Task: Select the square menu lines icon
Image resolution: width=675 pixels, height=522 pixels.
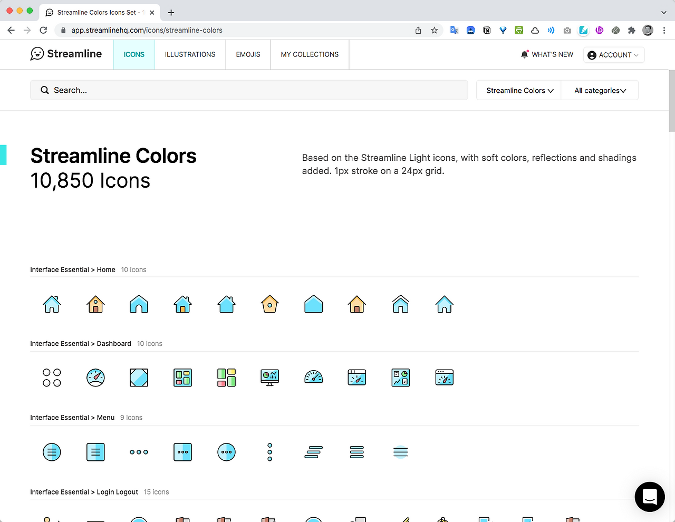Action: pos(95,452)
